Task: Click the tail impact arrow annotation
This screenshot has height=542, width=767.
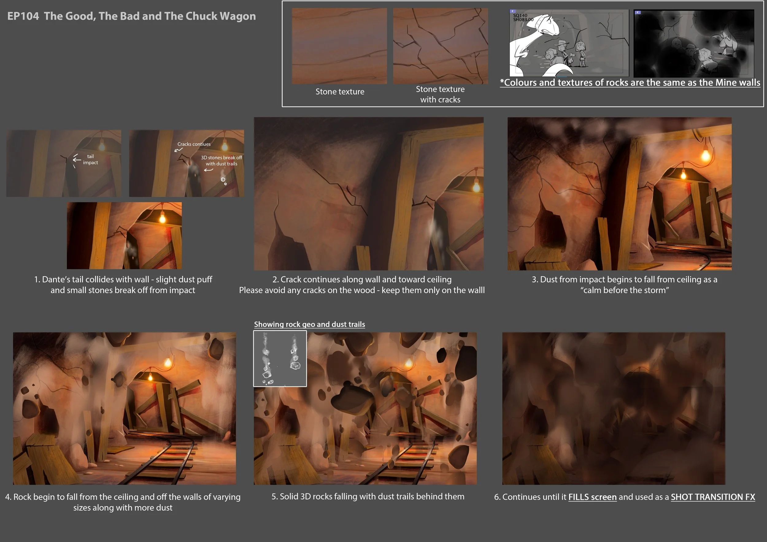Action: [77, 159]
